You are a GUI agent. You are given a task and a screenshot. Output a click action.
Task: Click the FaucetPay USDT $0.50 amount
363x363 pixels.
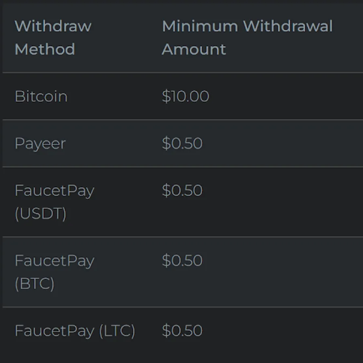182,190
